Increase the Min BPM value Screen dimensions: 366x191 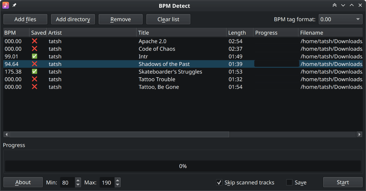(x=78, y=180)
